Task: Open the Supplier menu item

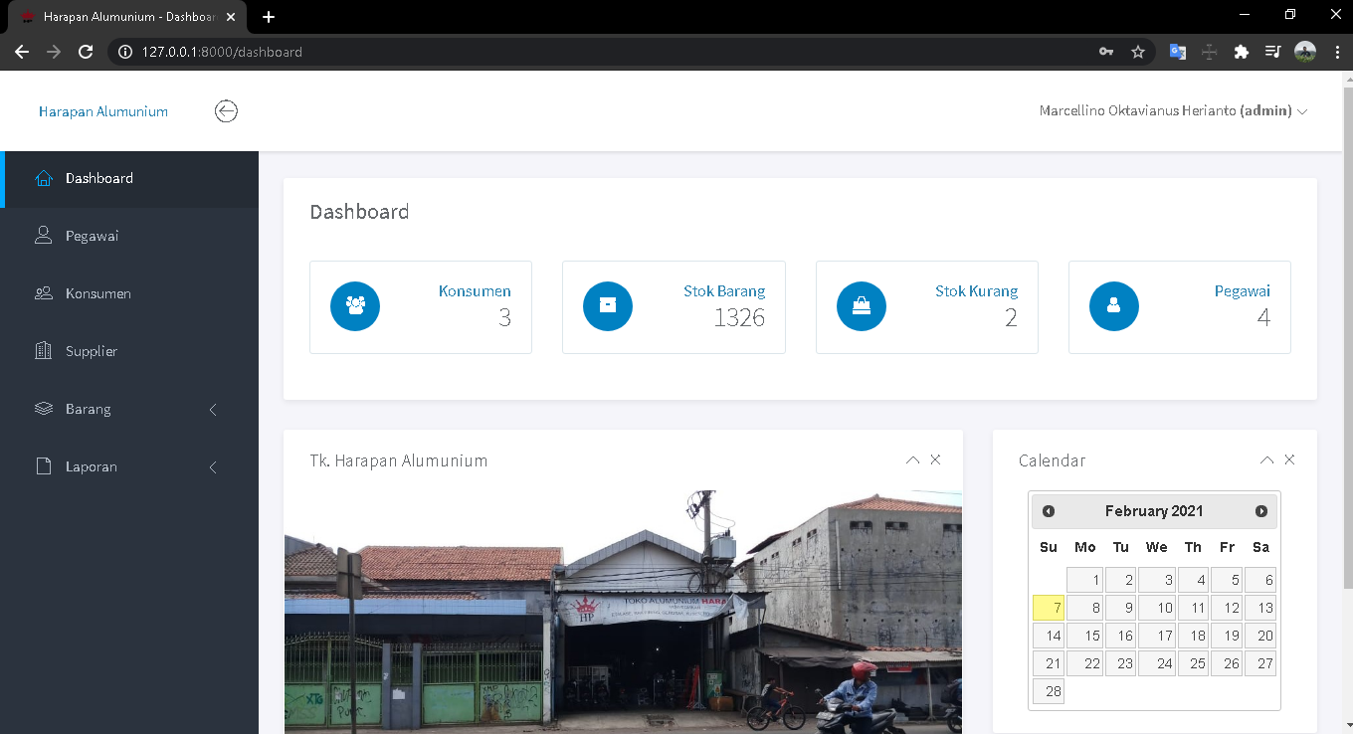Action: pyautogui.click(x=92, y=351)
